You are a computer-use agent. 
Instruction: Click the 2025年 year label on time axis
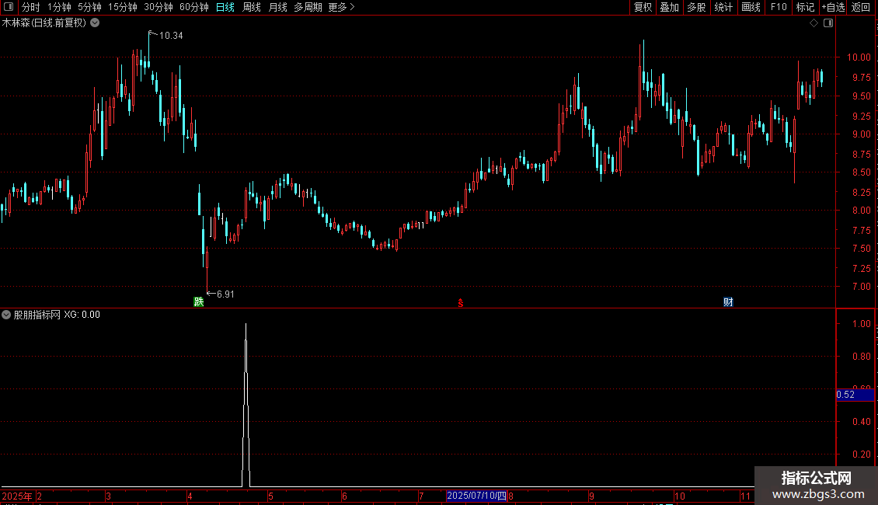[17, 496]
